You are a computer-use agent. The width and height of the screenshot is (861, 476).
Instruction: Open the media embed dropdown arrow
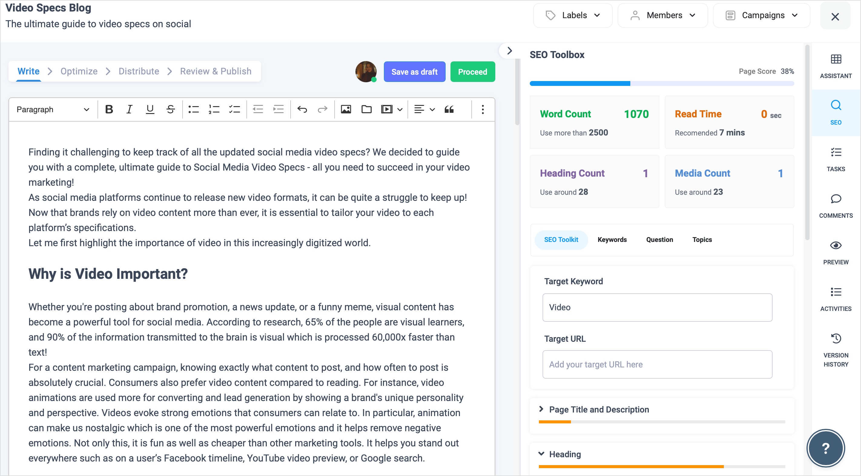[400, 109]
